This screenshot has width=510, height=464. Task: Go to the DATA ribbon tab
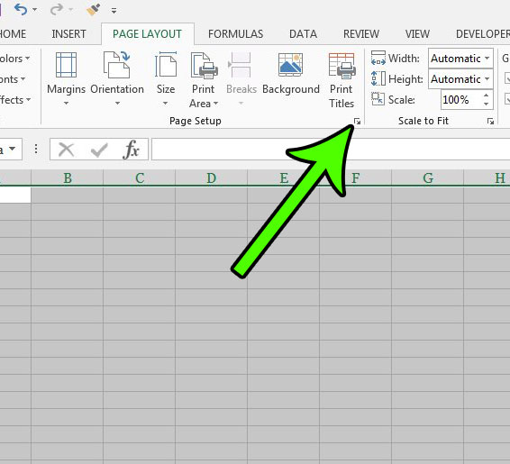303,34
